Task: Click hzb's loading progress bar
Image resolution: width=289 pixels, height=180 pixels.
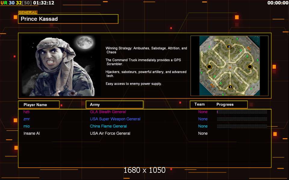Action: pos(242,112)
